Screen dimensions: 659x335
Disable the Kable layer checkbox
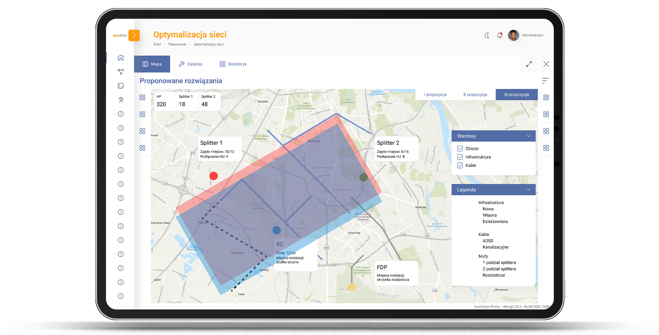click(x=460, y=166)
